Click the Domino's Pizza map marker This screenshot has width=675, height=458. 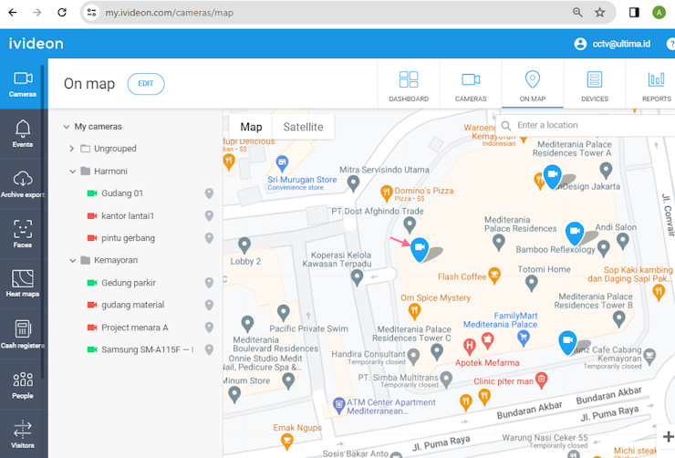pyautogui.click(x=386, y=193)
